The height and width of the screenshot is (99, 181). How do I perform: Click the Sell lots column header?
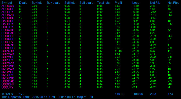(x=70, y=3)
